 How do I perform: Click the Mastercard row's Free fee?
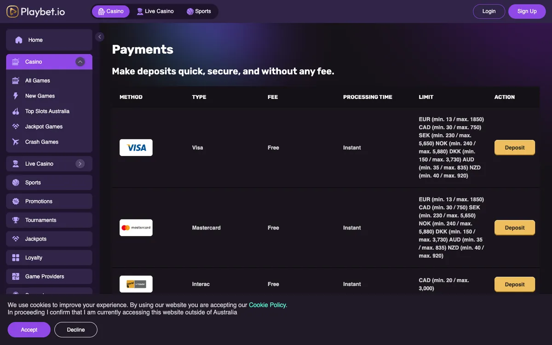point(273,228)
